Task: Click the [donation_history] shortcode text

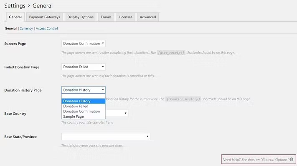Action: point(183,99)
